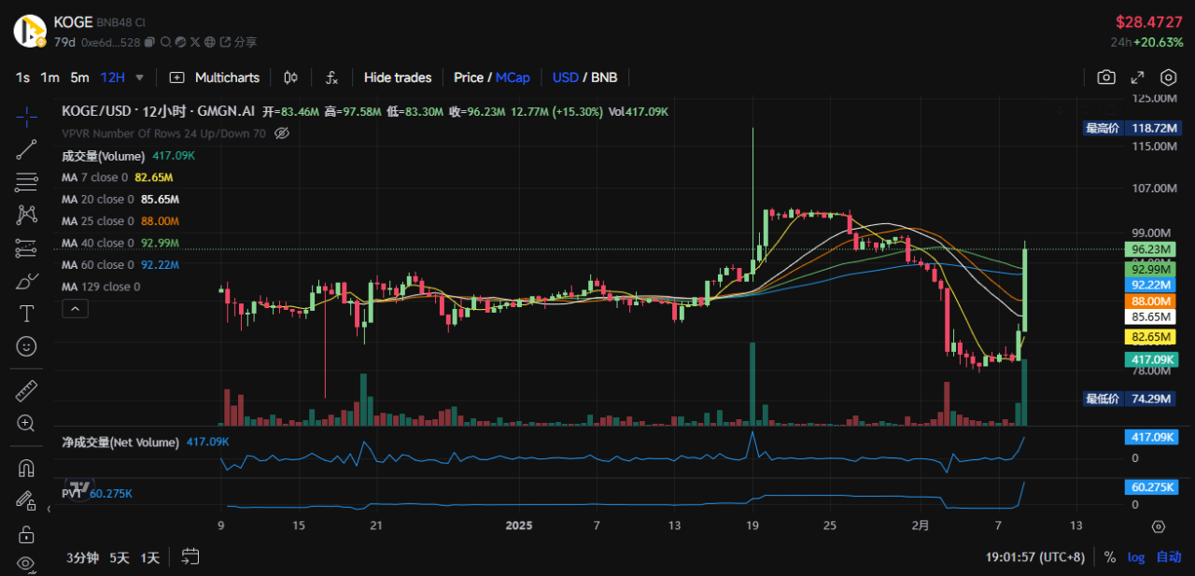
Task: Open the emoji sticker tool
Action: (x=26, y=346)
